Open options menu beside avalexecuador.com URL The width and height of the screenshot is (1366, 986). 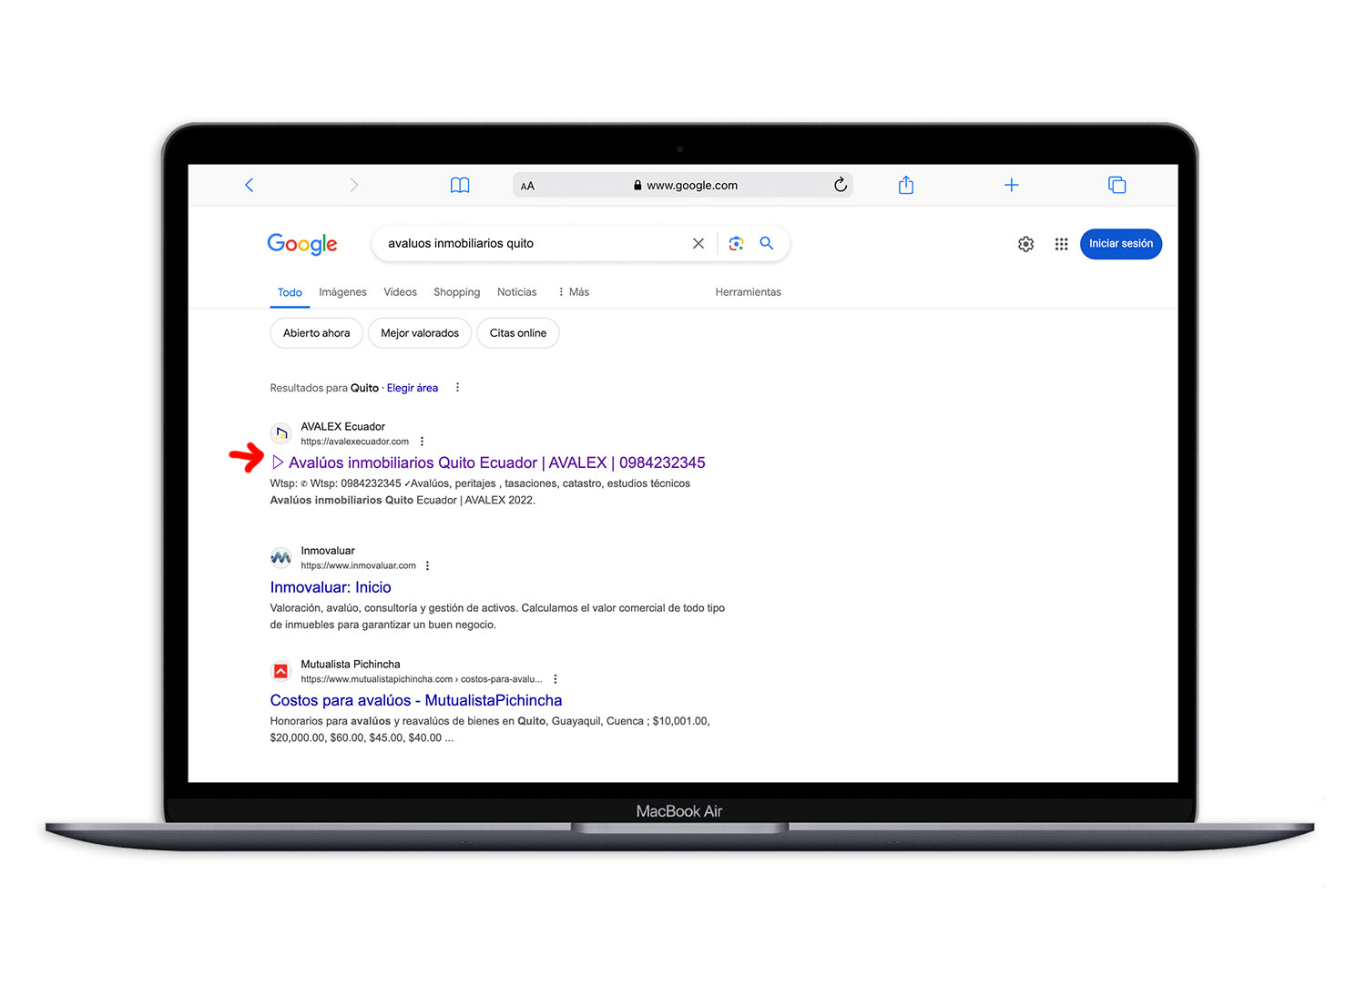[422, 442]
